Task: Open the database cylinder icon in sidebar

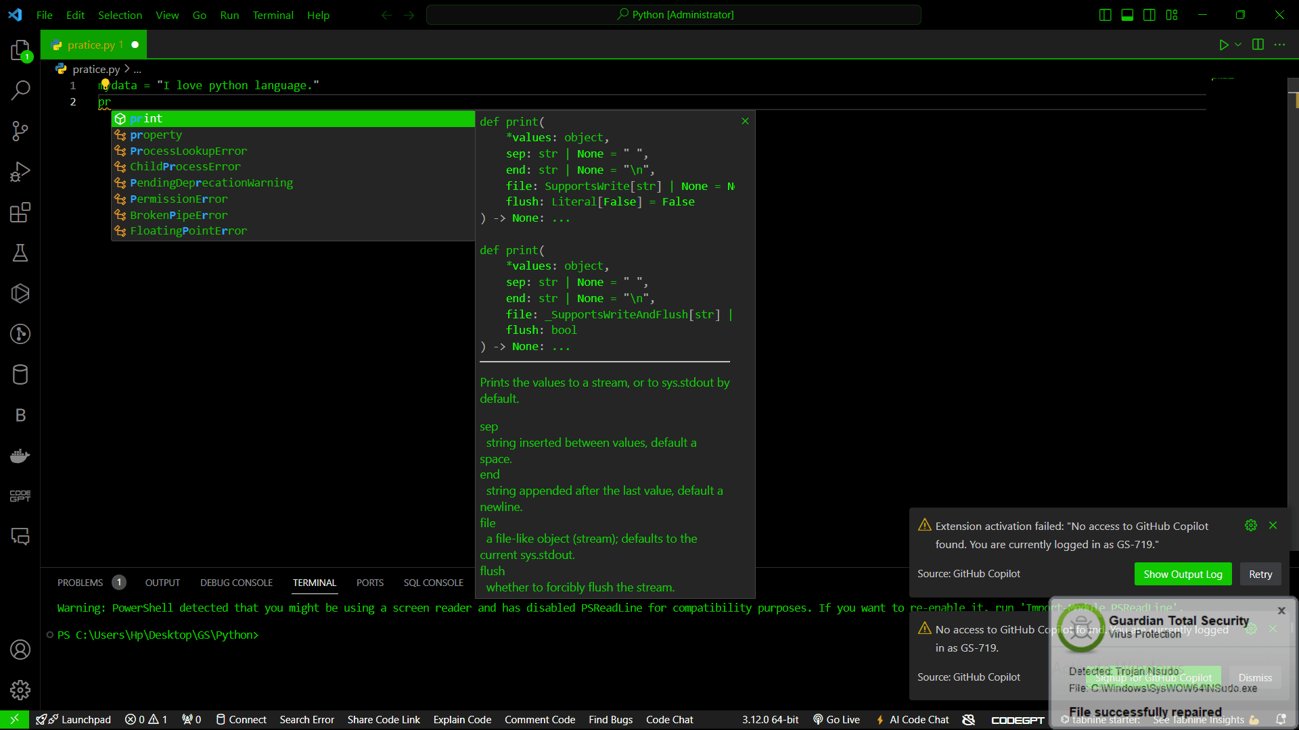Action: 20,374
